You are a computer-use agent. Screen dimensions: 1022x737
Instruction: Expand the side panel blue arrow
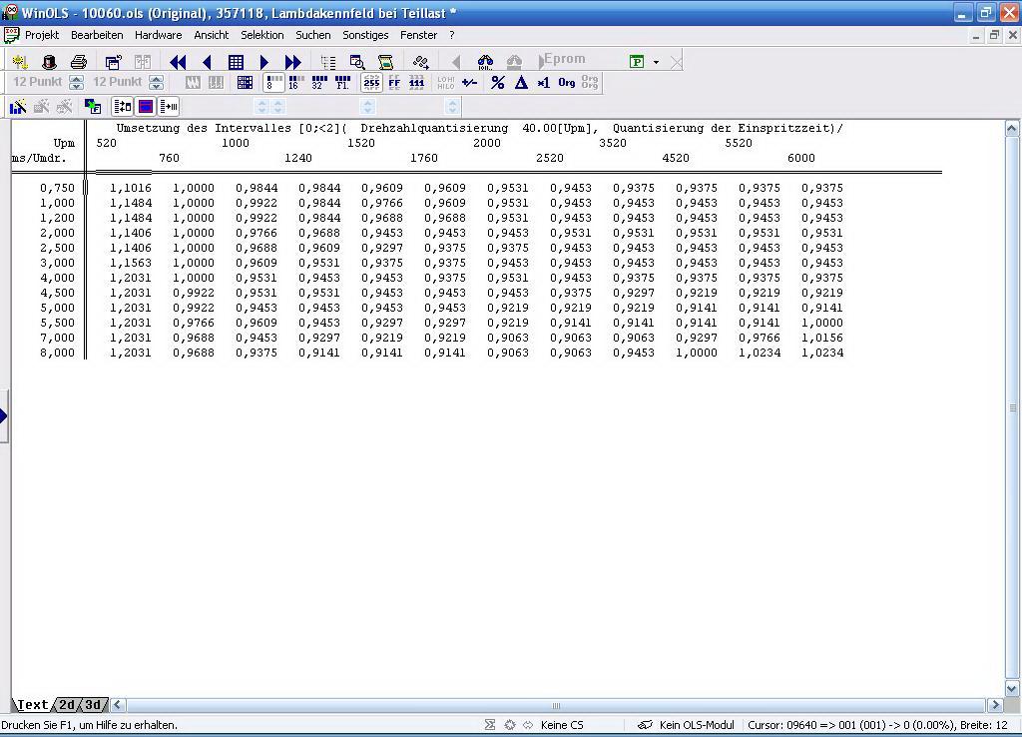point(3,416)
